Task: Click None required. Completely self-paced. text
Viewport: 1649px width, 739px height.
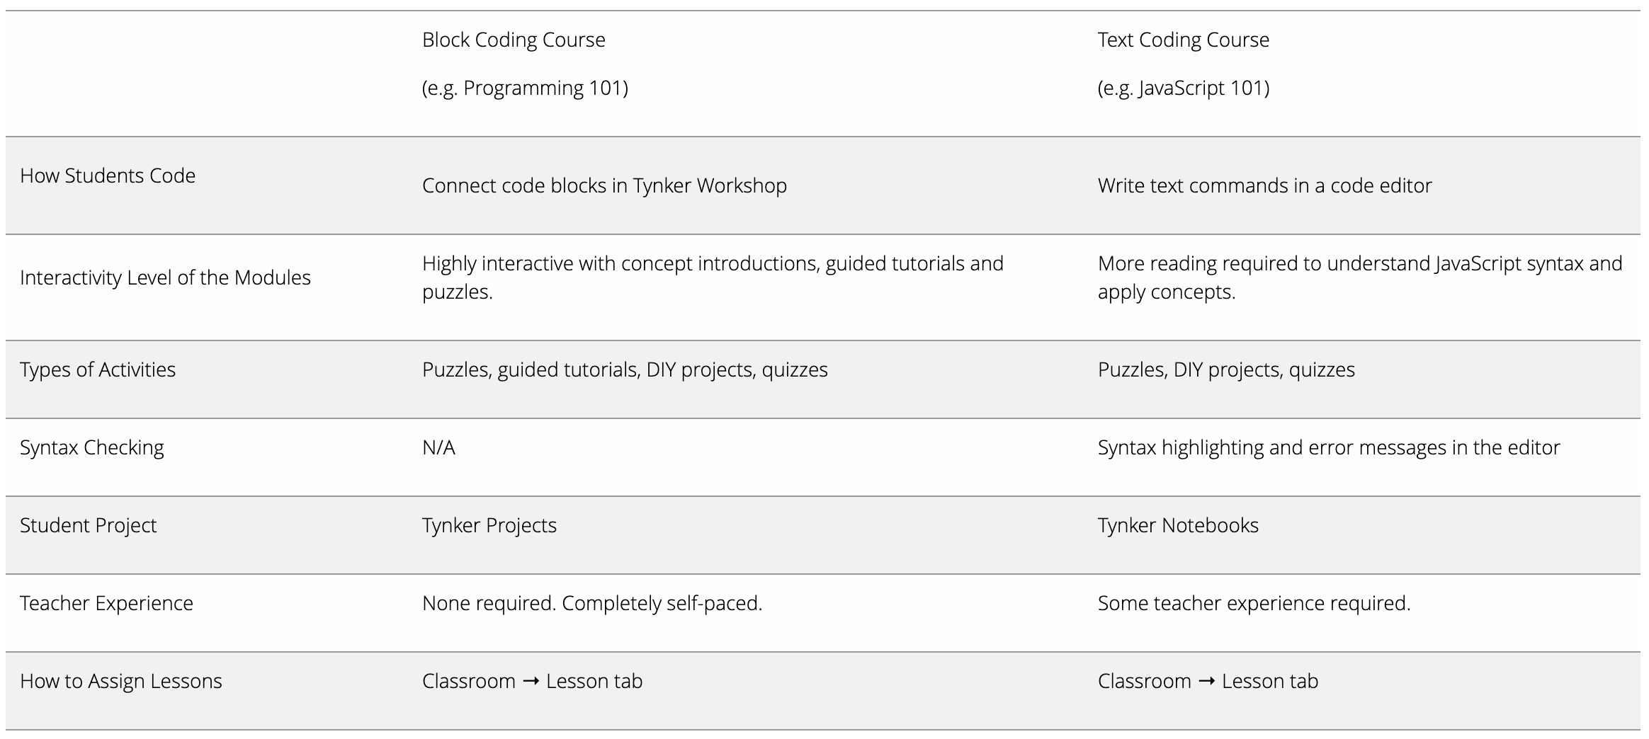Action: [591, 603]
